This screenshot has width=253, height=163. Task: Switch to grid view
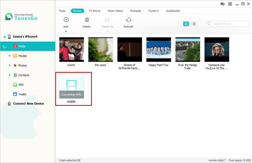click(186, 24)
